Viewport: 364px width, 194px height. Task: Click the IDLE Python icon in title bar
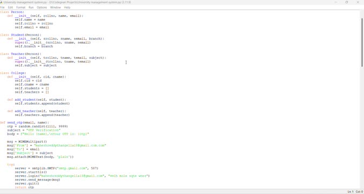pyautogui.click(x=2, y=2)
